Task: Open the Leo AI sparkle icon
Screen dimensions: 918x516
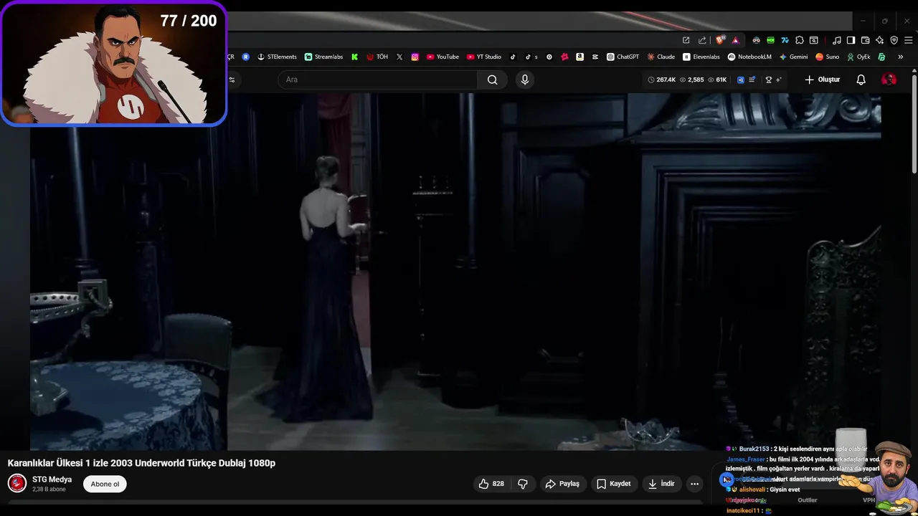Action: [879, 40]
